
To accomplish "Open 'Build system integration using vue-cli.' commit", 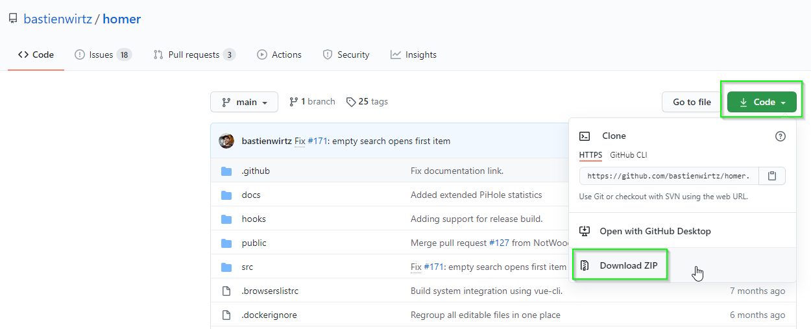I will 487,291.
